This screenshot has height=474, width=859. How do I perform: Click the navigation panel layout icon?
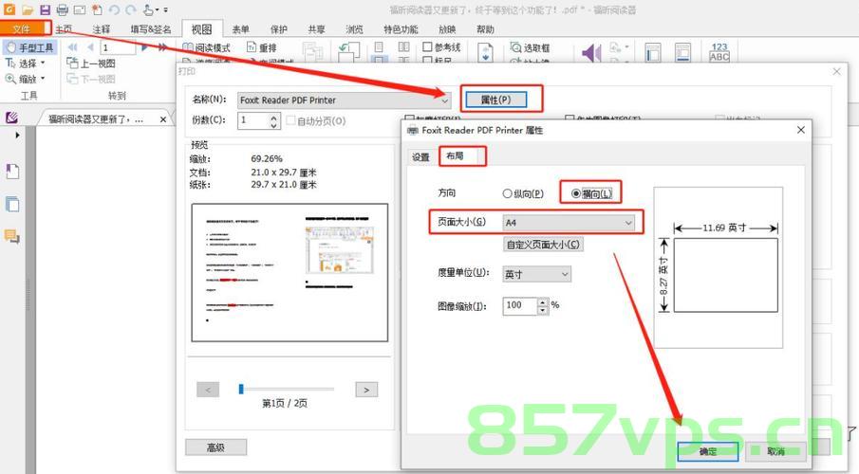653,52
